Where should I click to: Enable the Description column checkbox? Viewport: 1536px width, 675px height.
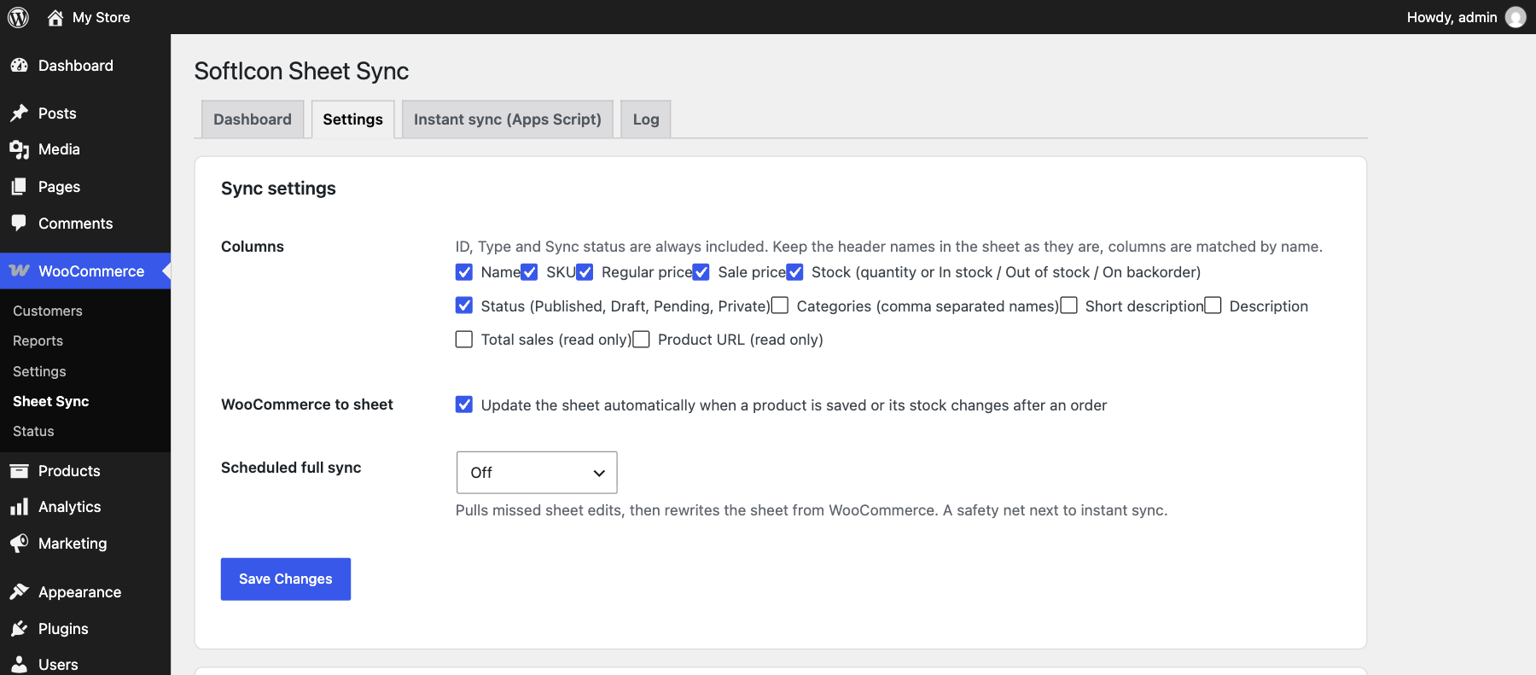coord(1213,305)
